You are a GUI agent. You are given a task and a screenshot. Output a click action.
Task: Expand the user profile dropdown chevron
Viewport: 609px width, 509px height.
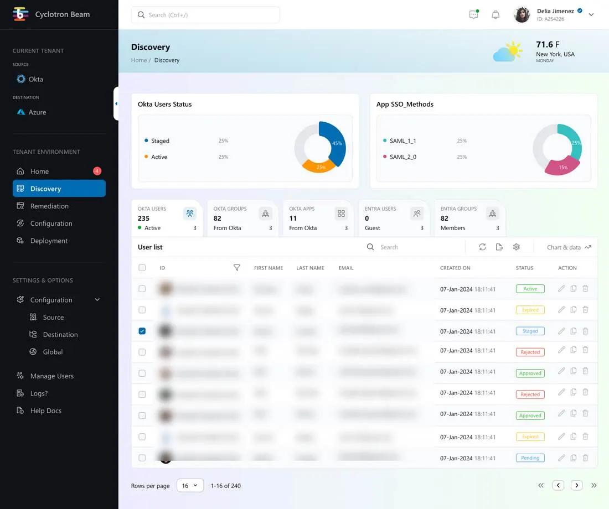click(591, 15)
